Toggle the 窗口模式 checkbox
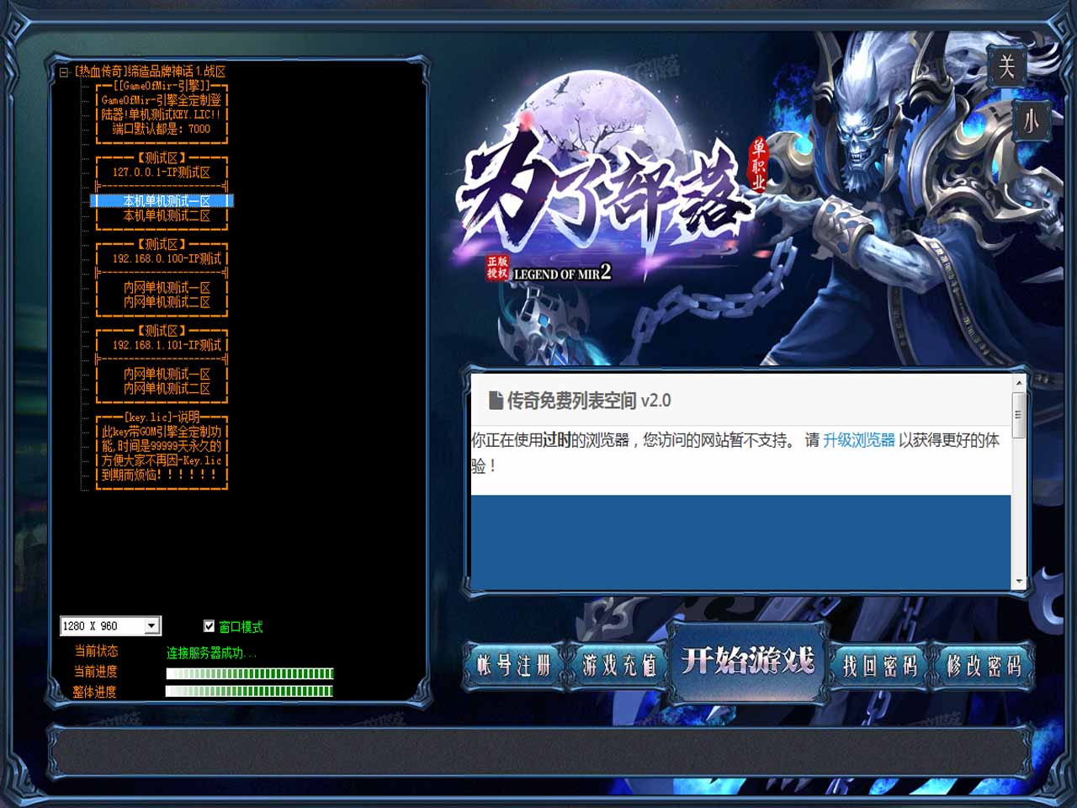Viewport: 1077px width, 808px height. tap(210, 626)
